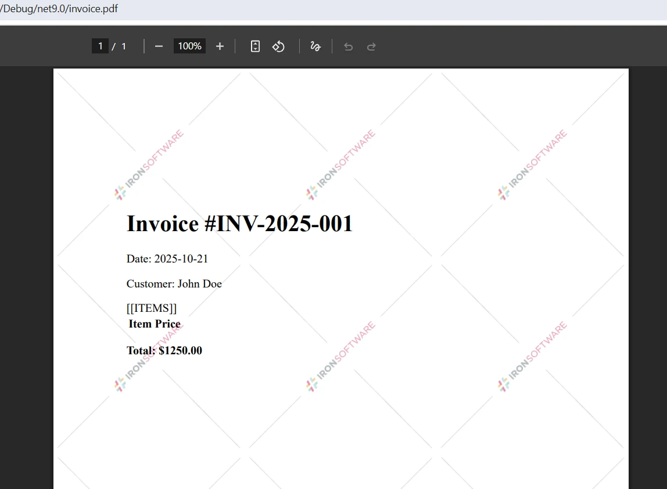
Task: Zoom out of the invoice PDF
Action: click(158, 46)
